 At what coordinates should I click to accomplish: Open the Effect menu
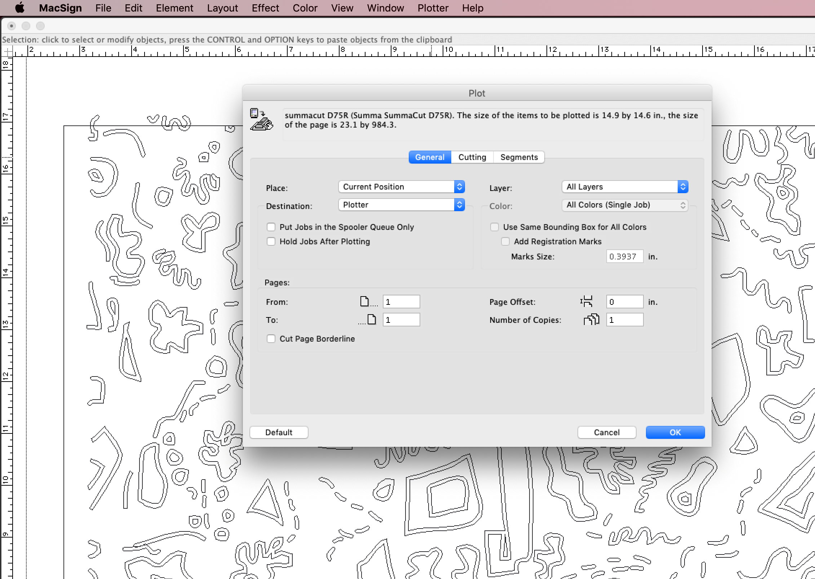pyautogui.click(x=265, y=8)
